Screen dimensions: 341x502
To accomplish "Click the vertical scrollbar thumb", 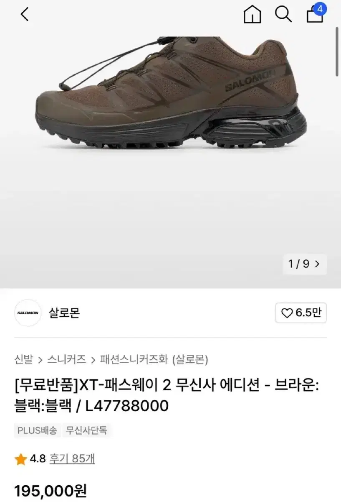I will (337, 51).
